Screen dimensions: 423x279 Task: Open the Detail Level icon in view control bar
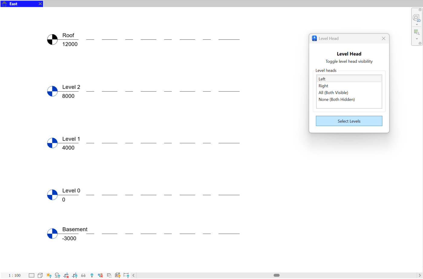tap(31, 275)
